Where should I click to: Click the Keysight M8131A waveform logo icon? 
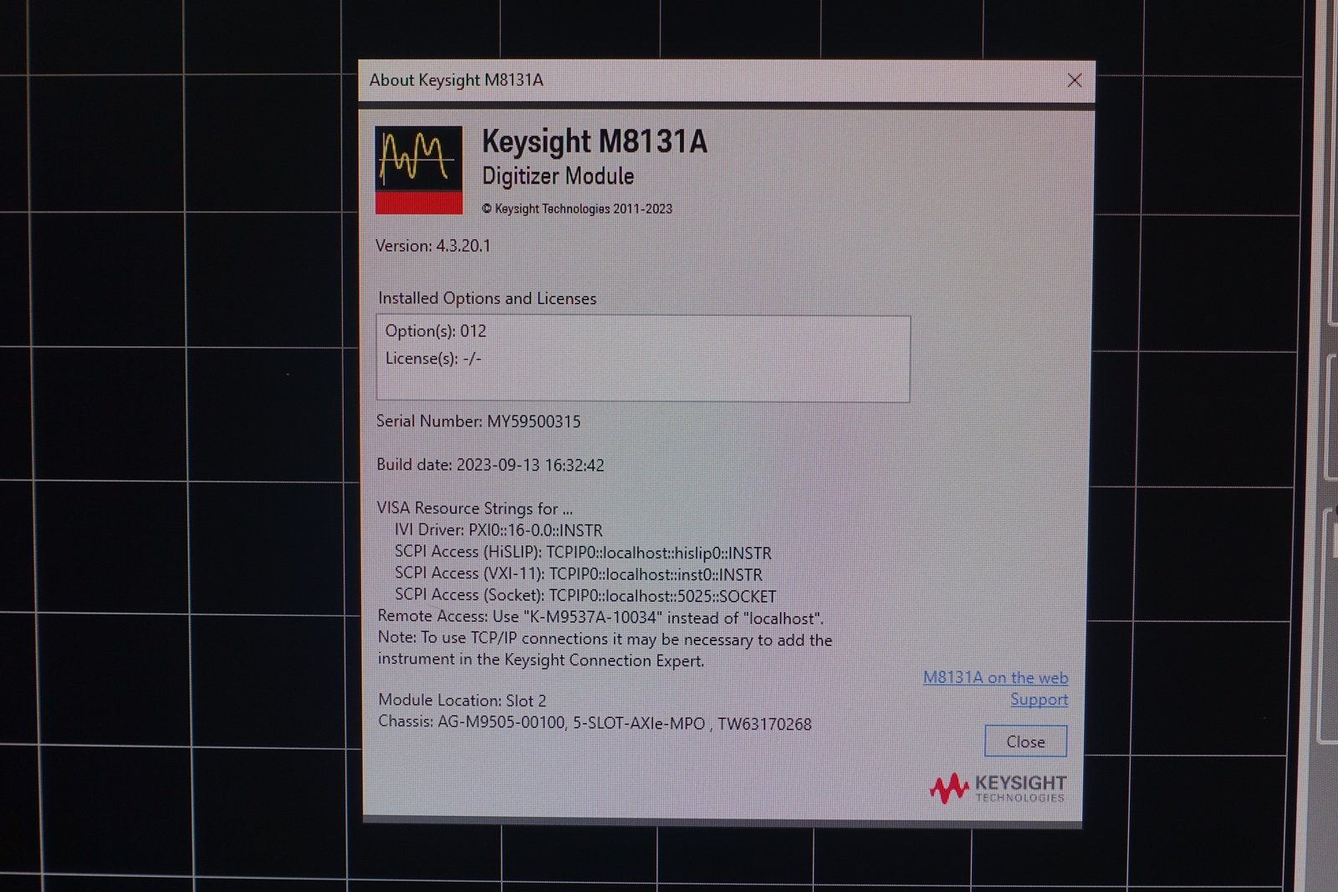tap(418, 170)
